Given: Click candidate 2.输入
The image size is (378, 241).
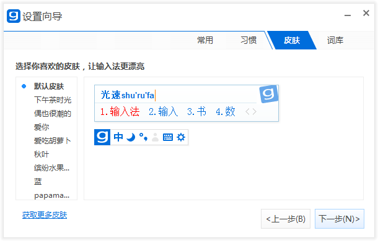Looking at the screenshot, I should coord(163,112).
